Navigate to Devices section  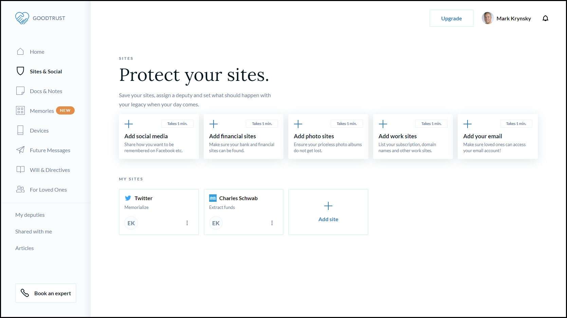coord(39,130)
